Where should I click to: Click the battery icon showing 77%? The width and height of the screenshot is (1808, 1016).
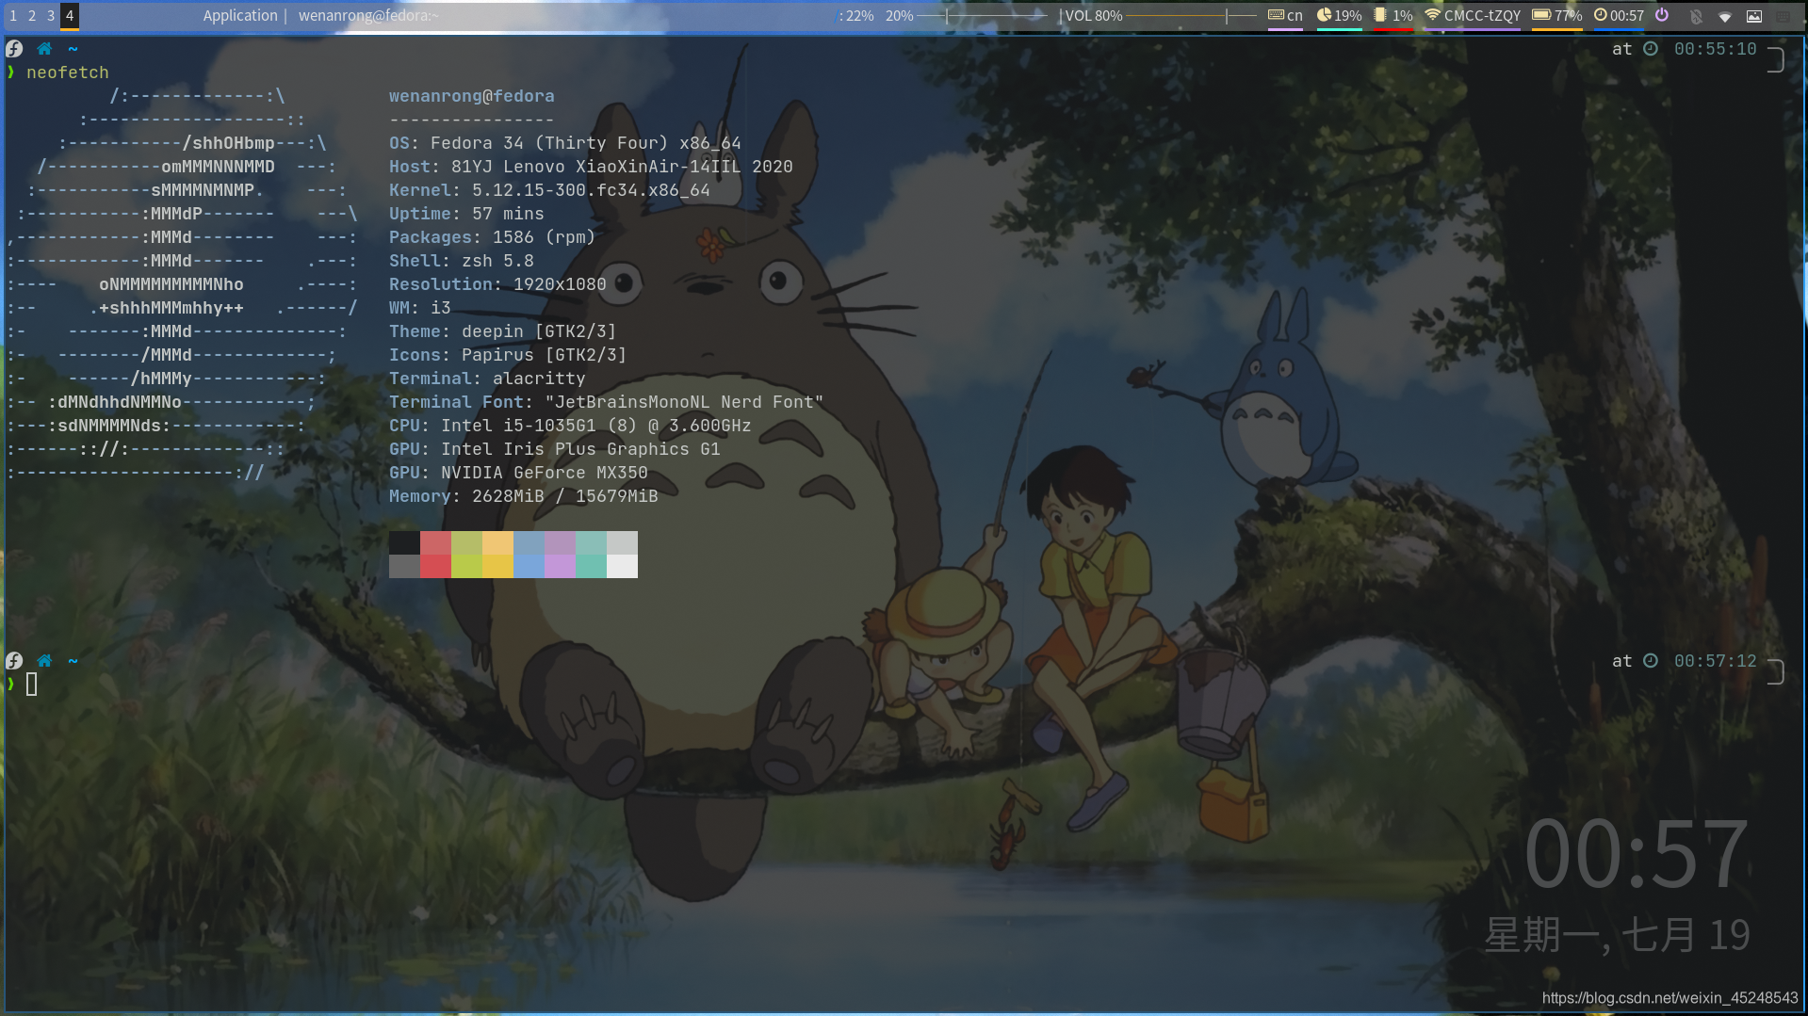coord(1541,15)
